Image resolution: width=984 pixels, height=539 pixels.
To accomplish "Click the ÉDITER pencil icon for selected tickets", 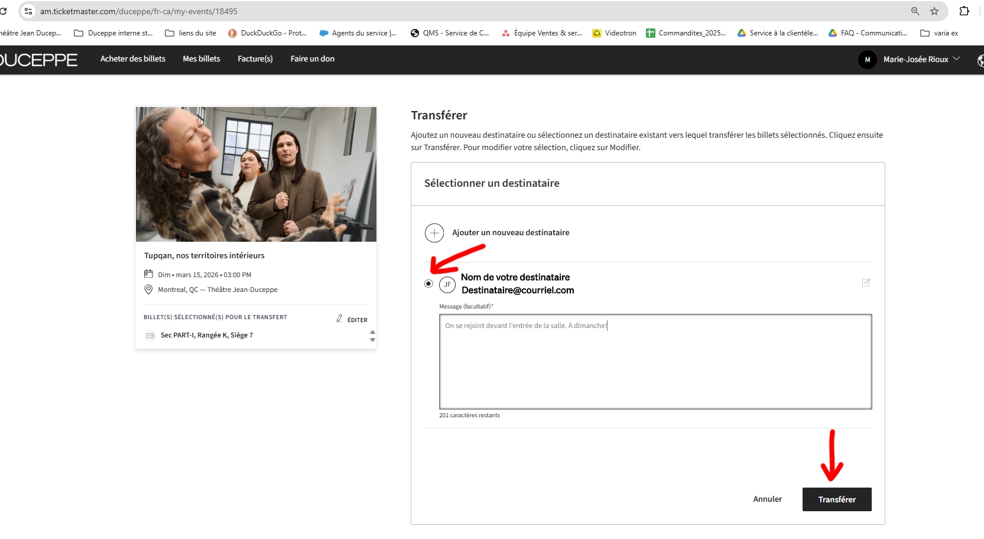I will (340, 319).
